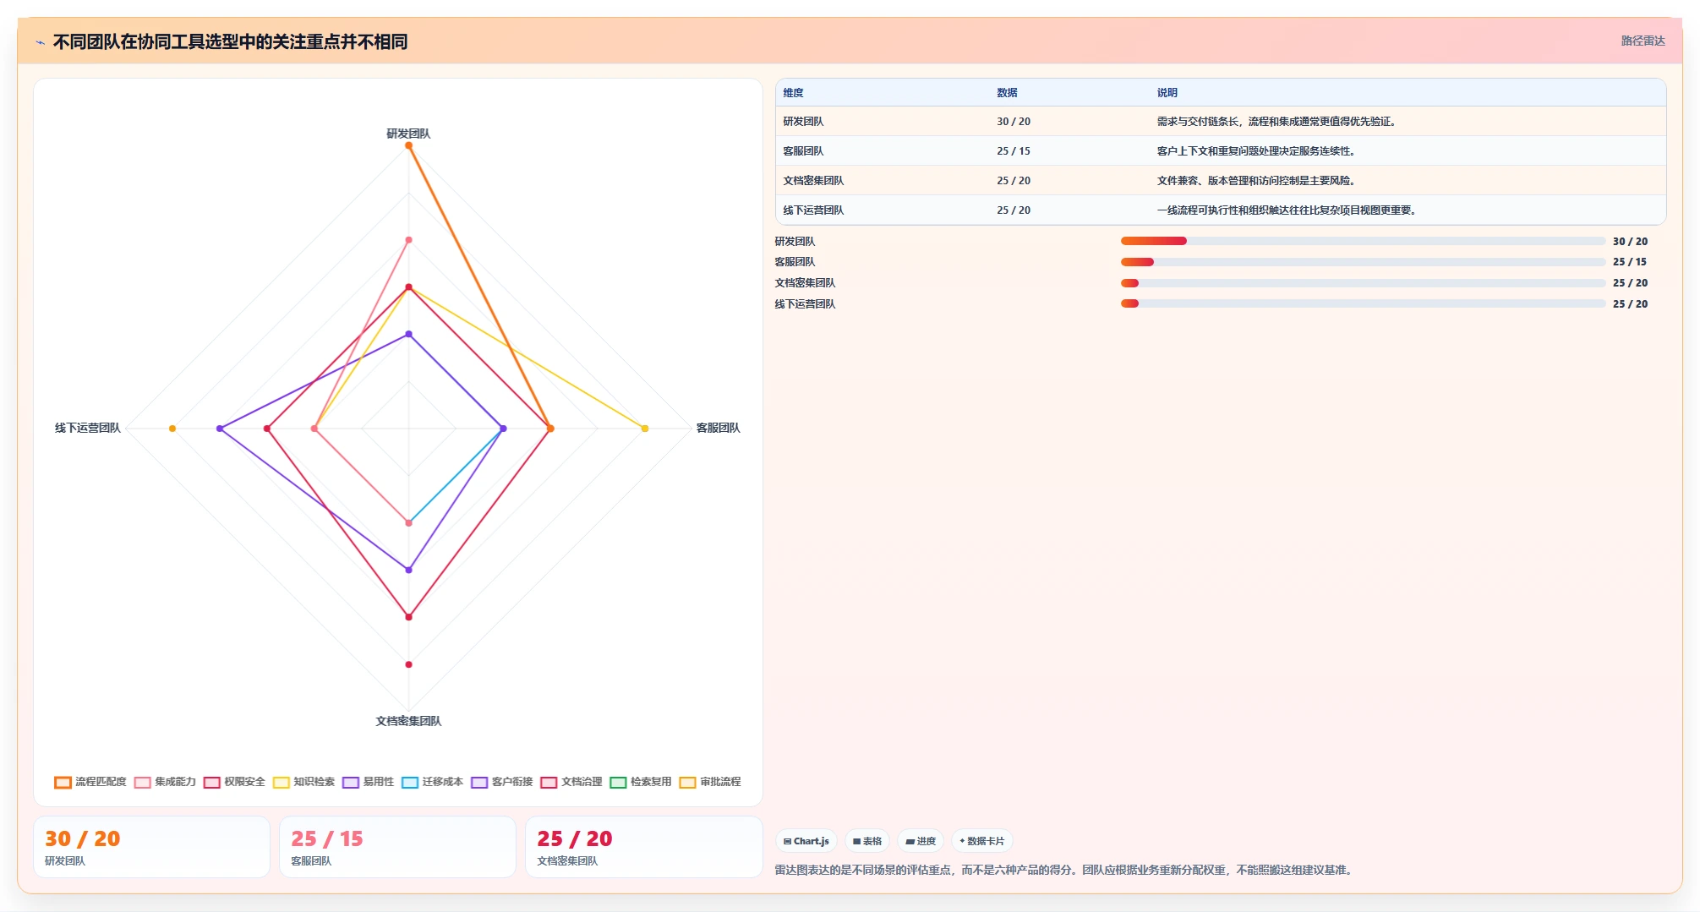Toggle the 集成能力 legend series
Viewport: 1700px width, 912px height.
(165, 782)
